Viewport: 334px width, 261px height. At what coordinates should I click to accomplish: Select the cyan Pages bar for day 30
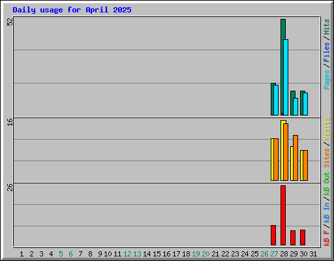pos(305,104)
